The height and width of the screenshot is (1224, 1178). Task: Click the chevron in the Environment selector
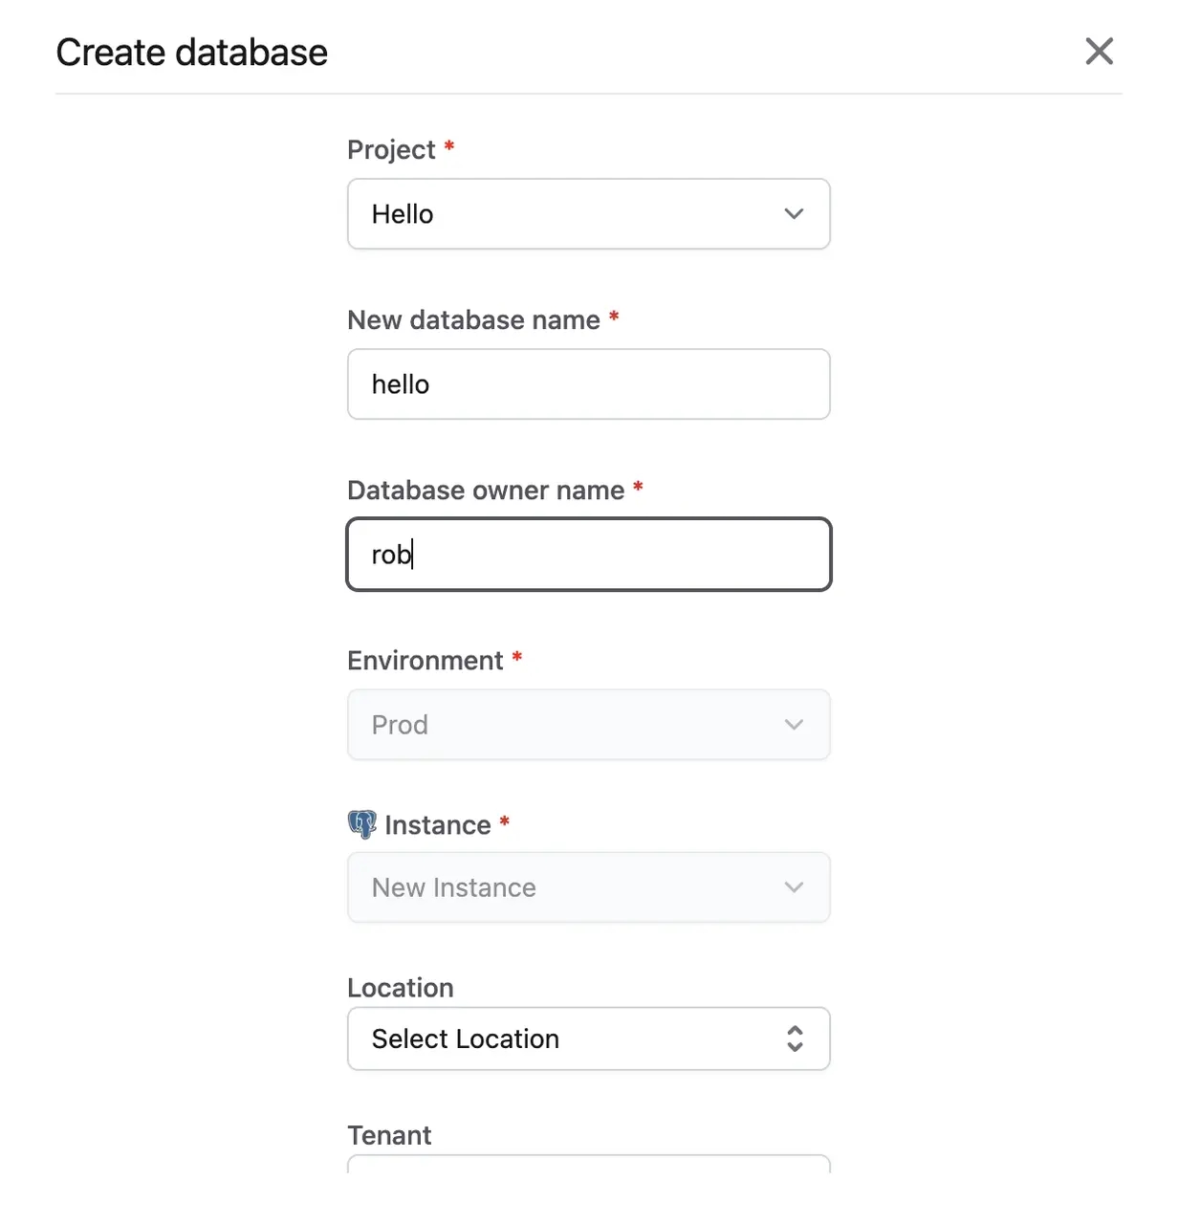click(x=794, y=725)
